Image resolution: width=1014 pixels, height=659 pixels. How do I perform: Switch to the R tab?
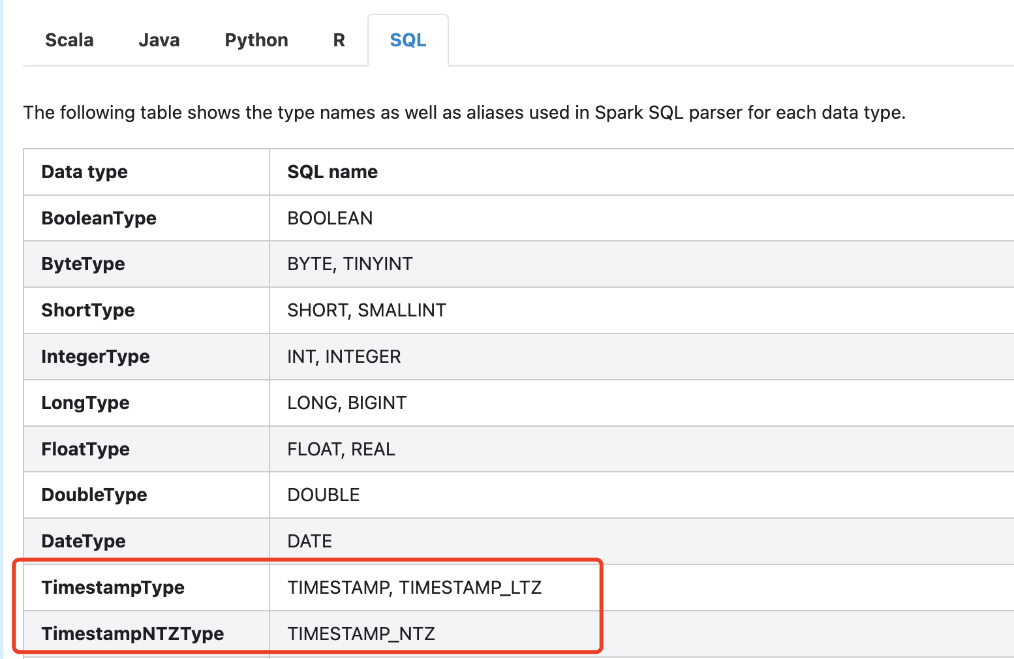click(x=339, y=40)
